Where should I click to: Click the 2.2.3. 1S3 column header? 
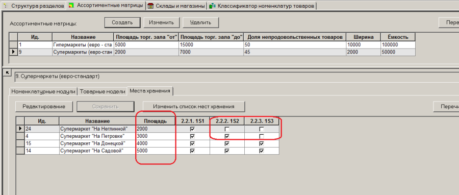point(262,121)
